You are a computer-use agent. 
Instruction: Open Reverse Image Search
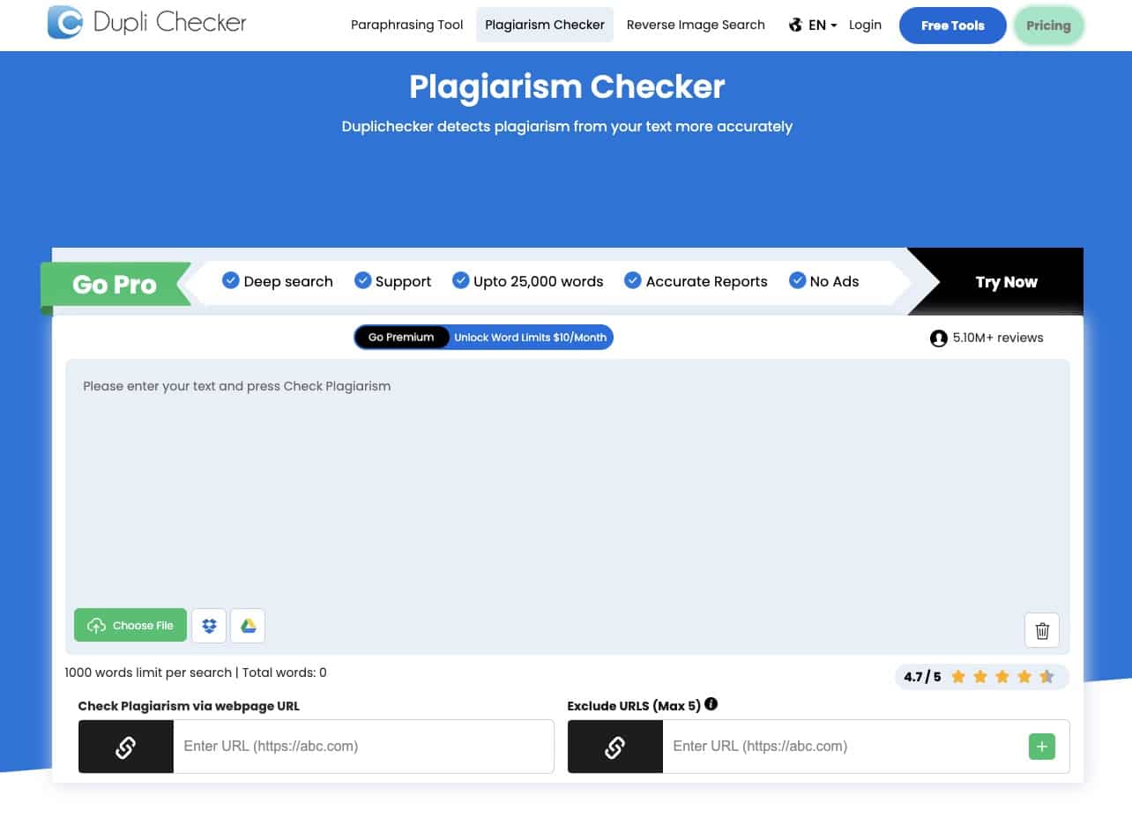pyautogui.click(x=696, y=25)
